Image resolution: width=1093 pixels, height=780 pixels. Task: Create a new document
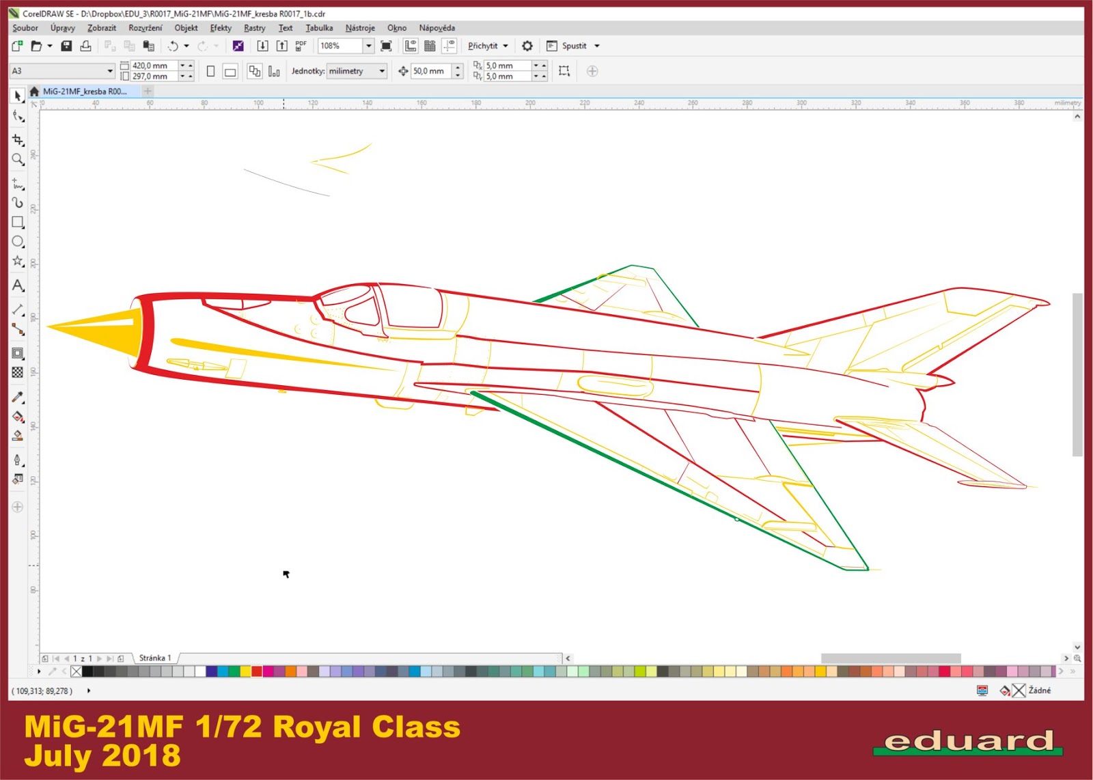click(17, 46)
